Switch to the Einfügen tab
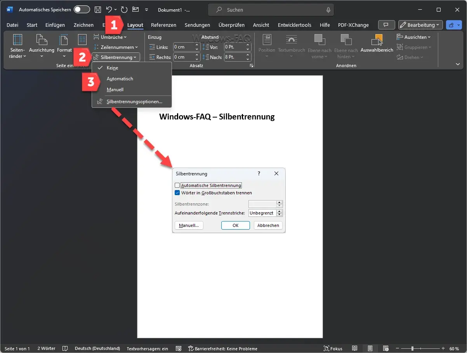 [x=55, y=25]
